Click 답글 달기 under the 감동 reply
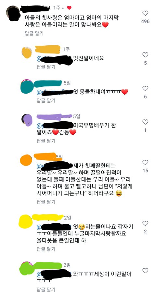 pos(46,141)
